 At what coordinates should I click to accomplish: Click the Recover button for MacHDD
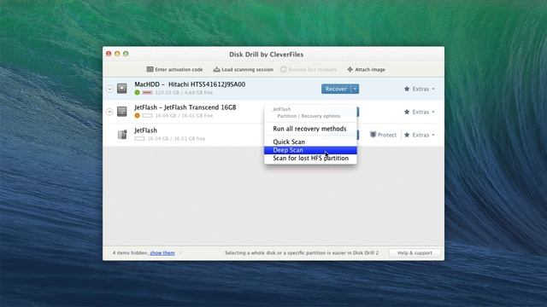336,89
